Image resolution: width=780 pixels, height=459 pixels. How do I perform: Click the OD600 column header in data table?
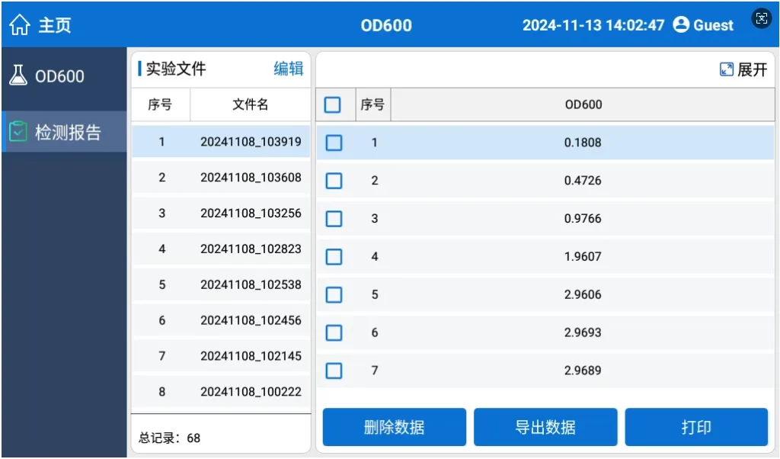point(583,104)
